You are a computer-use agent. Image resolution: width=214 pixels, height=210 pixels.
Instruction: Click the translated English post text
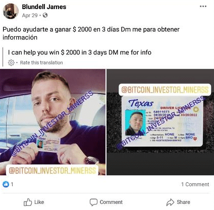[80, 52]
